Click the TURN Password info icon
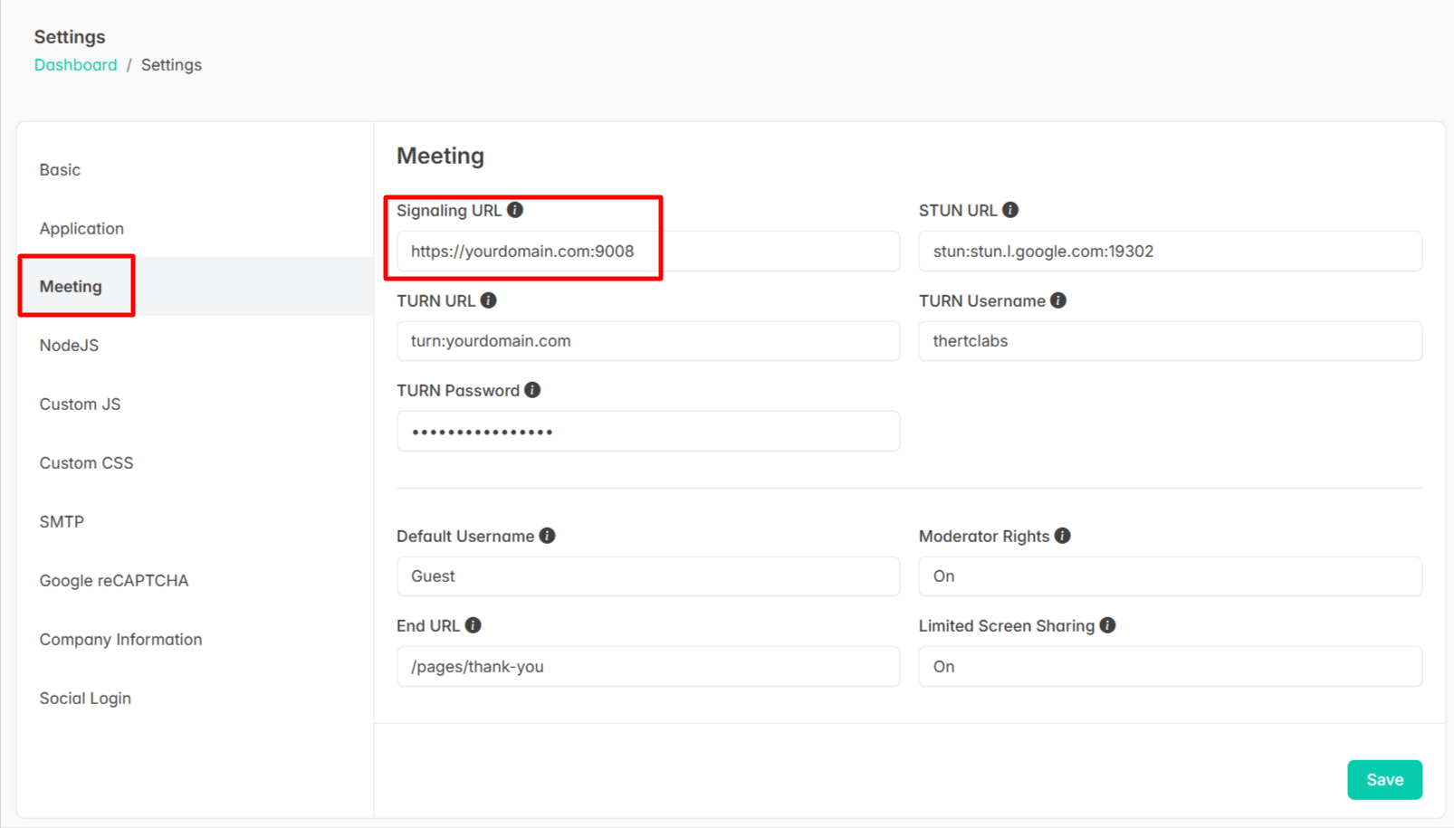This screenshot has width=1454, height=828. (532, 390)
